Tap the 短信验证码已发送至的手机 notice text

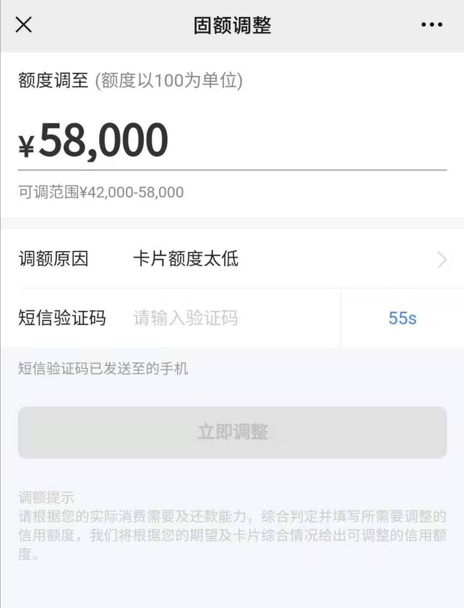pyautogui.click(x=103, y=369)
